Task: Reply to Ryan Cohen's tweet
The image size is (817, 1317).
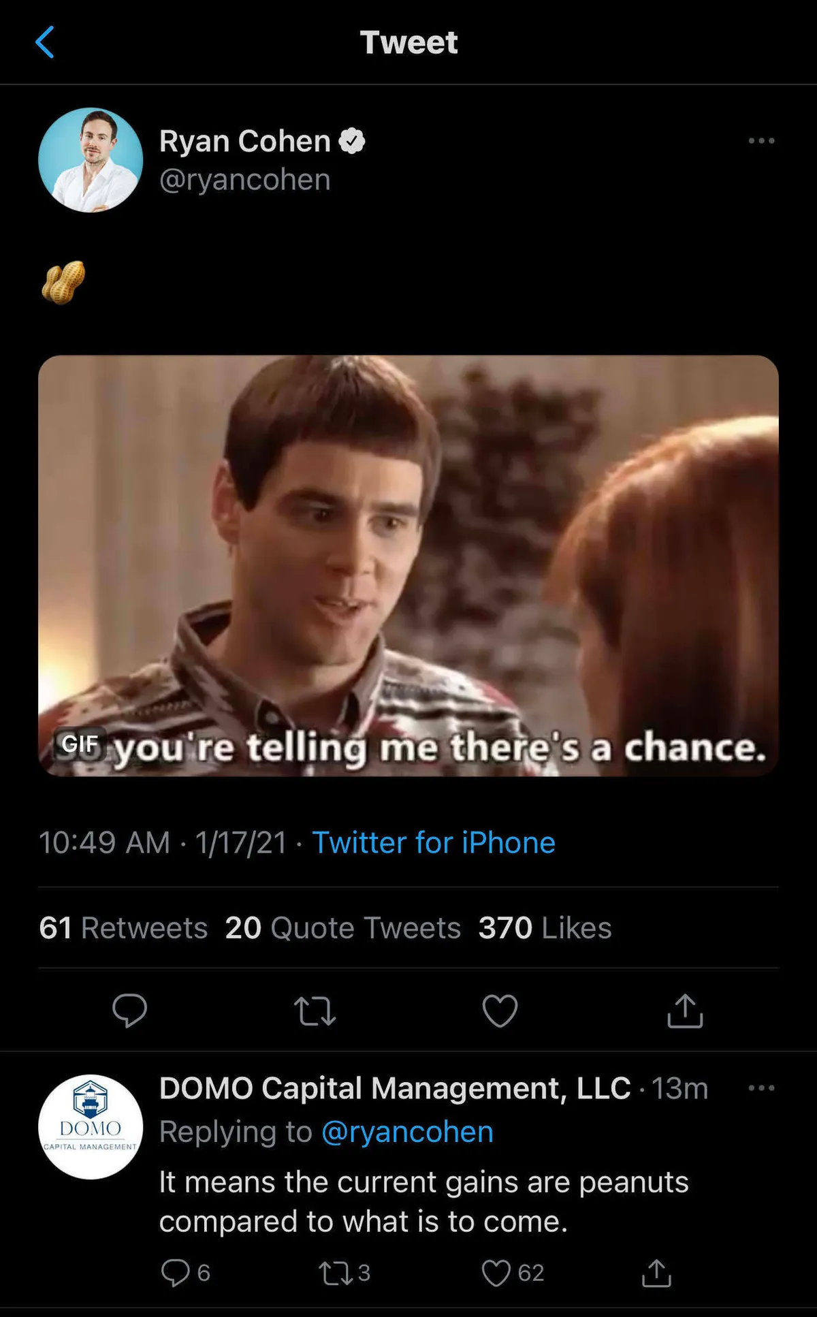Action: 129,1010
